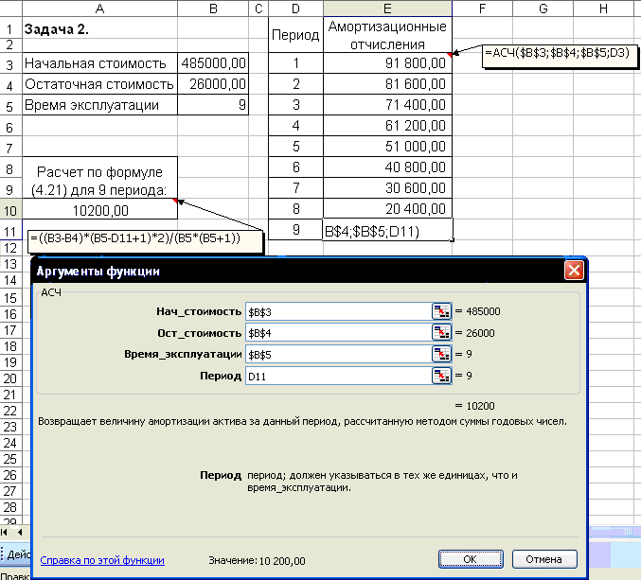
Task: Cancel the dialog with the Отмена button
Action: [544, 559]
